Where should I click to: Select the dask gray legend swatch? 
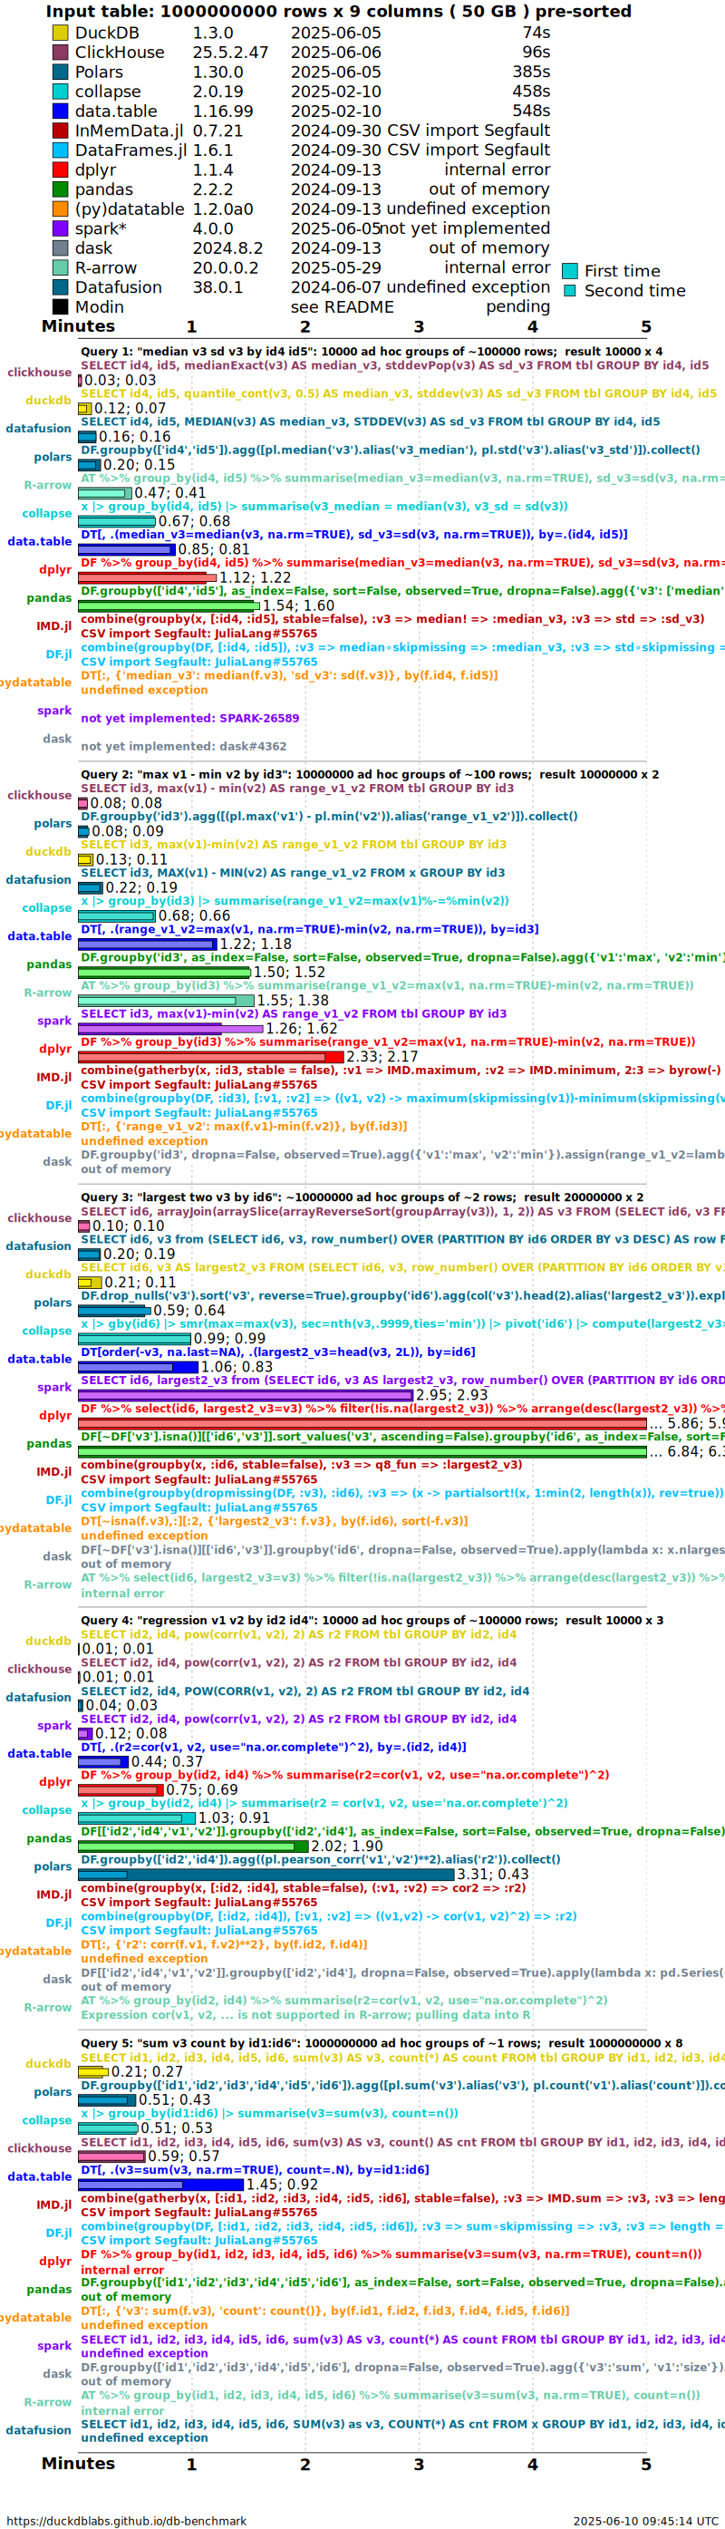[x=60, y=248]
